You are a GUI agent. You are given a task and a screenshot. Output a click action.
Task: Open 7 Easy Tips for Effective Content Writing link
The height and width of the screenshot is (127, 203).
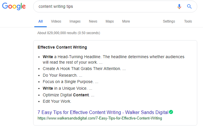click(103, 112)
